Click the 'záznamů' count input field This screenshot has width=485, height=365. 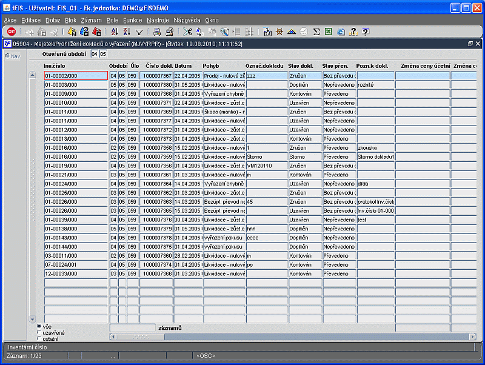click(x=133, y=328)
